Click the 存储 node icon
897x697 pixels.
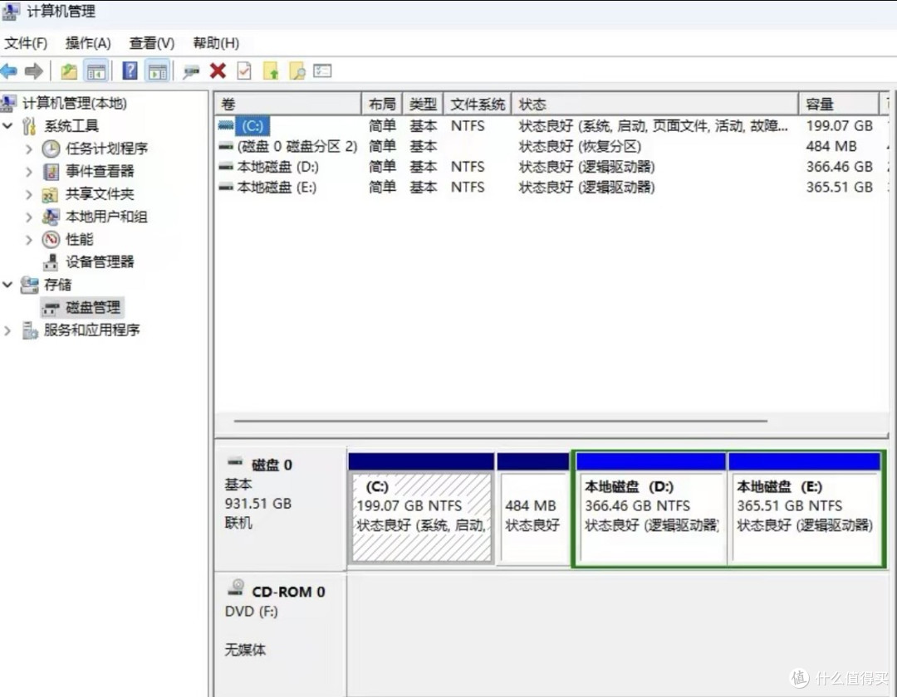(x=29, y=285)
